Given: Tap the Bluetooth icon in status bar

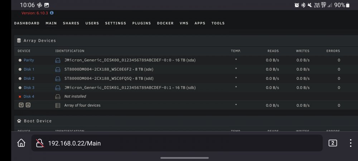Looking at the screenshot, I should click(x=303, y=5).
